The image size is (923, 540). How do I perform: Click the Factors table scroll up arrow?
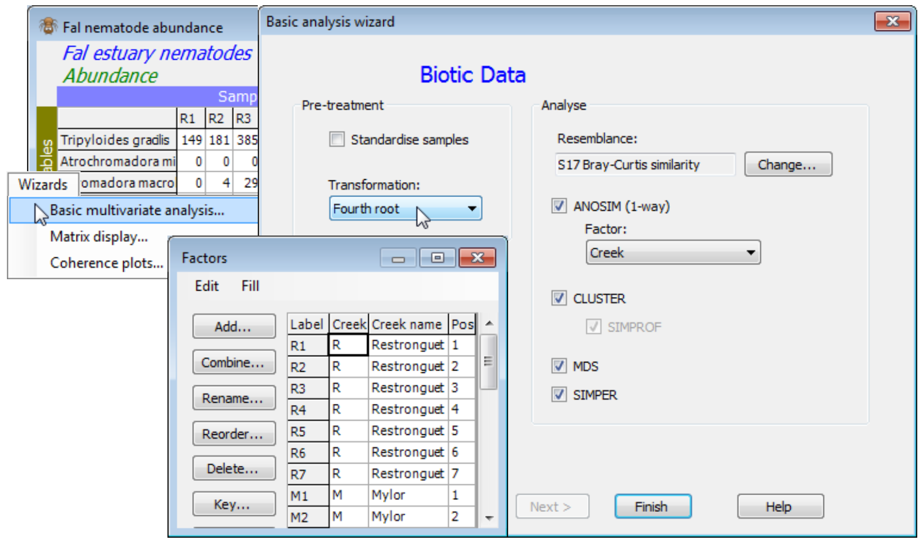click(x=489, y=323)
